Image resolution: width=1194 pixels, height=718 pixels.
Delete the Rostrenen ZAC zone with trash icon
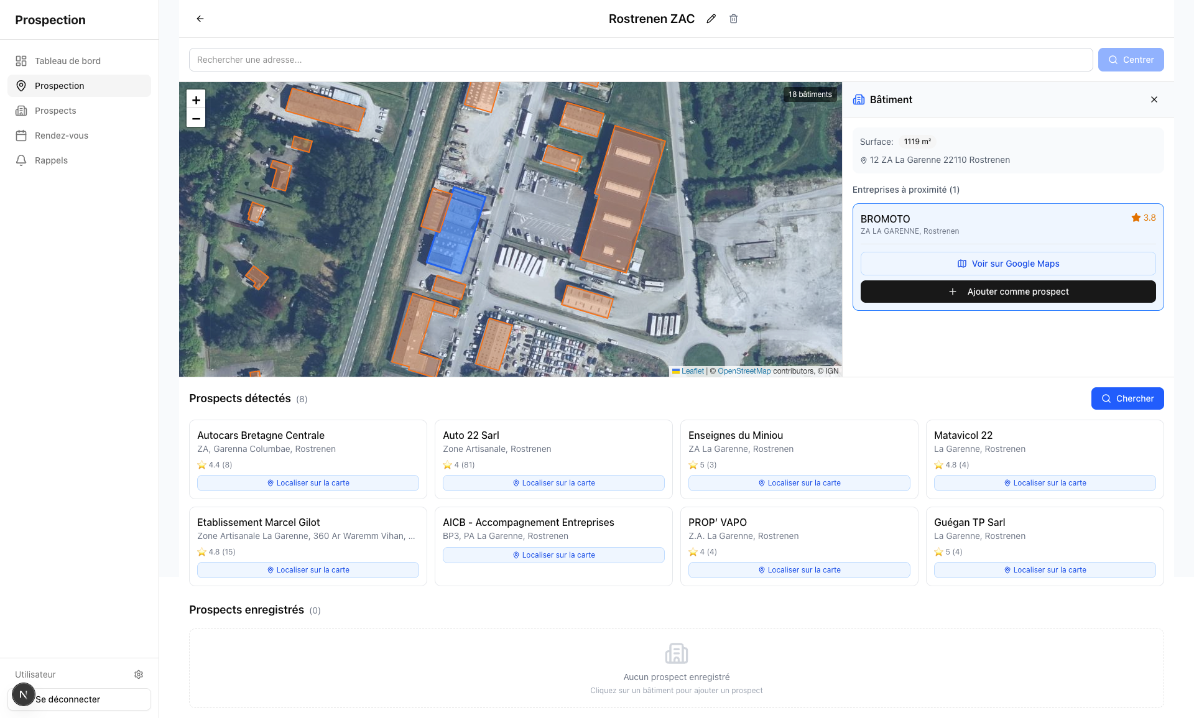733,19
